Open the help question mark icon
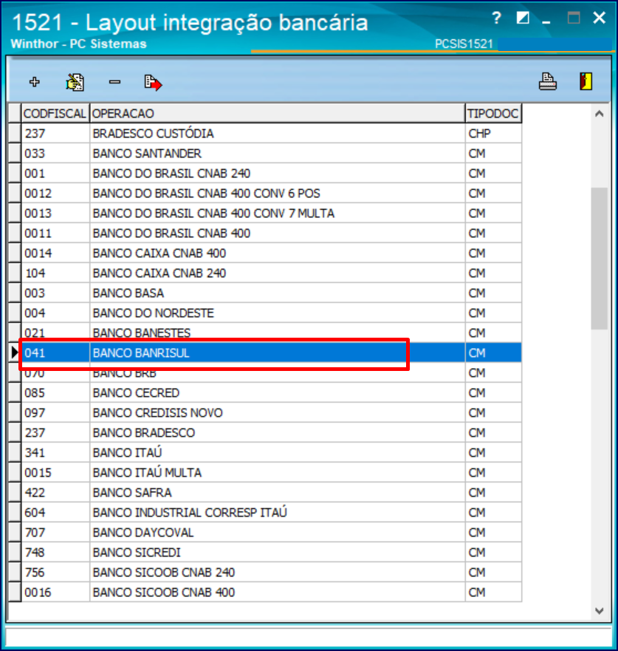The height and width of the screenshot is (651, 618). pyautogui.click(x=496, y=18)
